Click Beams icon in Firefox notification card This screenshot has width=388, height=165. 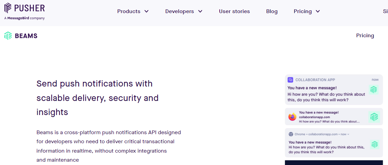374,117
